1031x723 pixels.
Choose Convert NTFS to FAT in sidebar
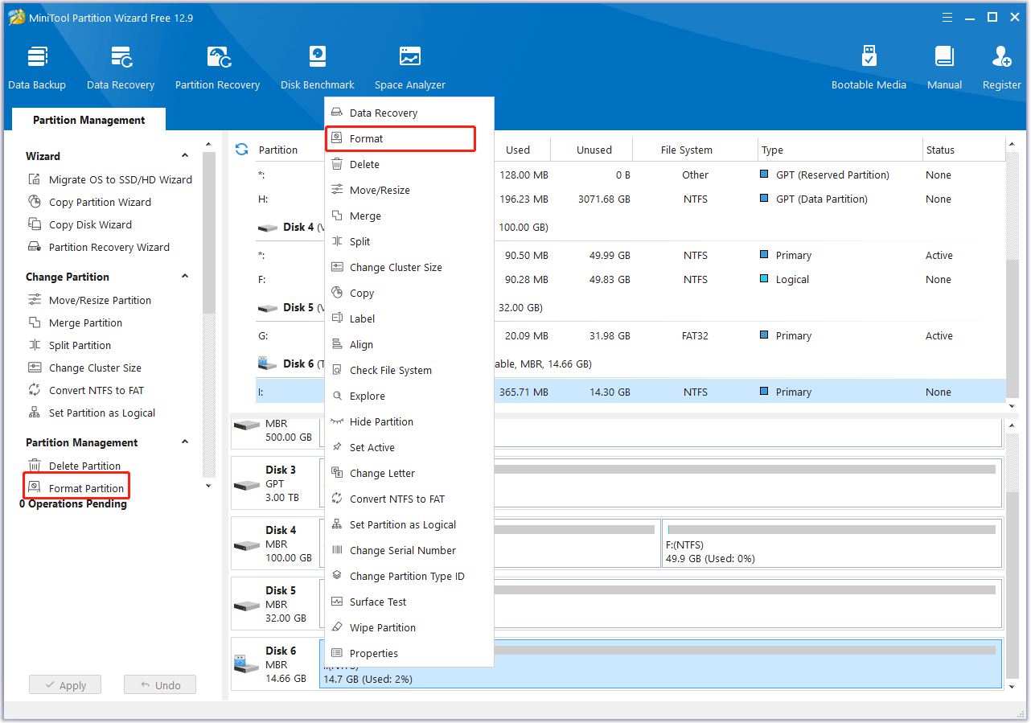click(86, 390)
